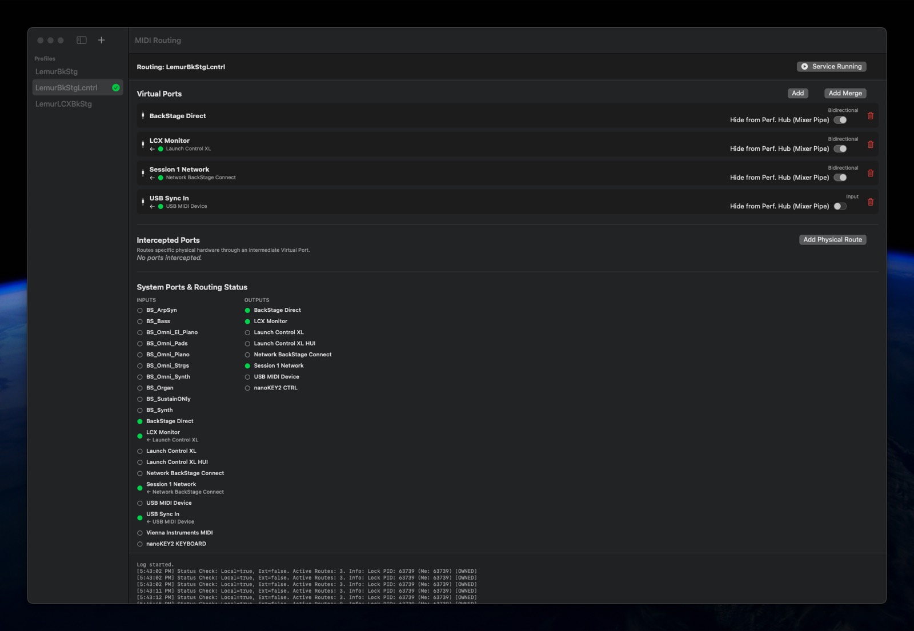
Task: Click the Session 1 Network virtual port name
Action: [179, 170]
